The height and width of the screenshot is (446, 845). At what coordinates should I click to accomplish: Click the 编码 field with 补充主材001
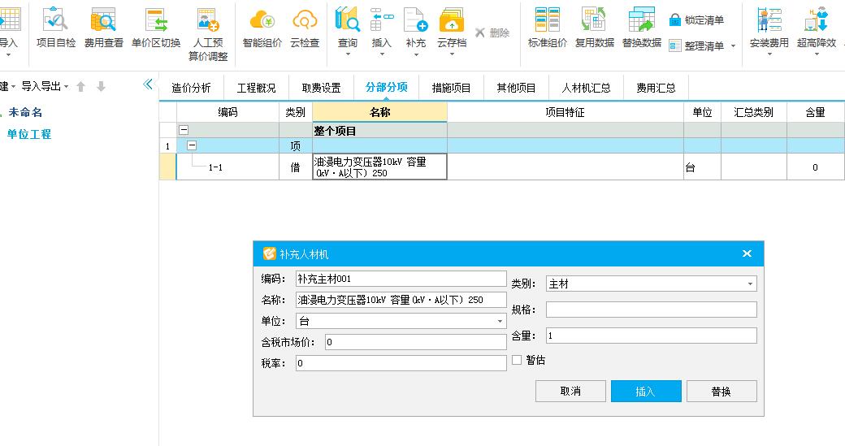click(401, 279)
